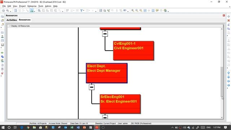
Task: Click the Projects folder icon in left sidebar
Action: point(3,32)
